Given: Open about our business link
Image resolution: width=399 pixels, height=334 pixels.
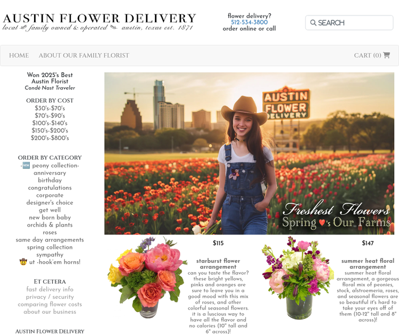Looking at the screenshot, I should 50,312.
